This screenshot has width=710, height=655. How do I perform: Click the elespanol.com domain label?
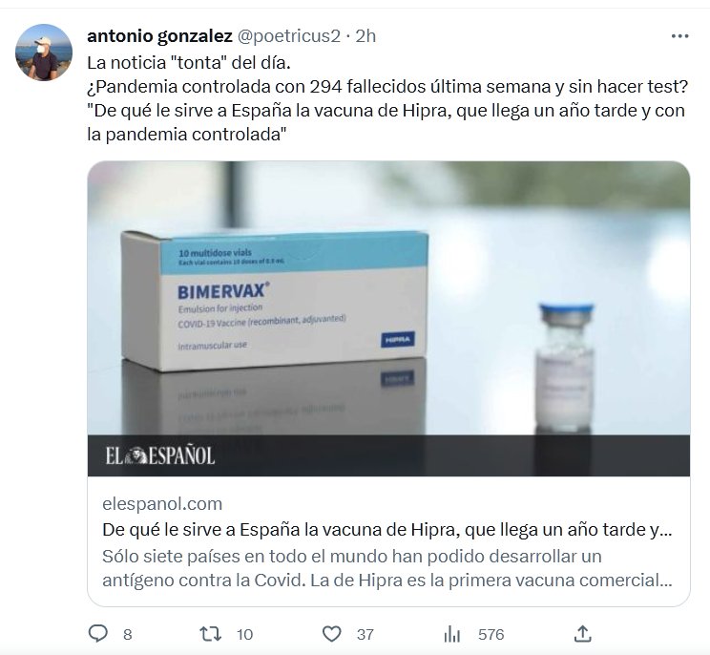(x=162, y=504)
